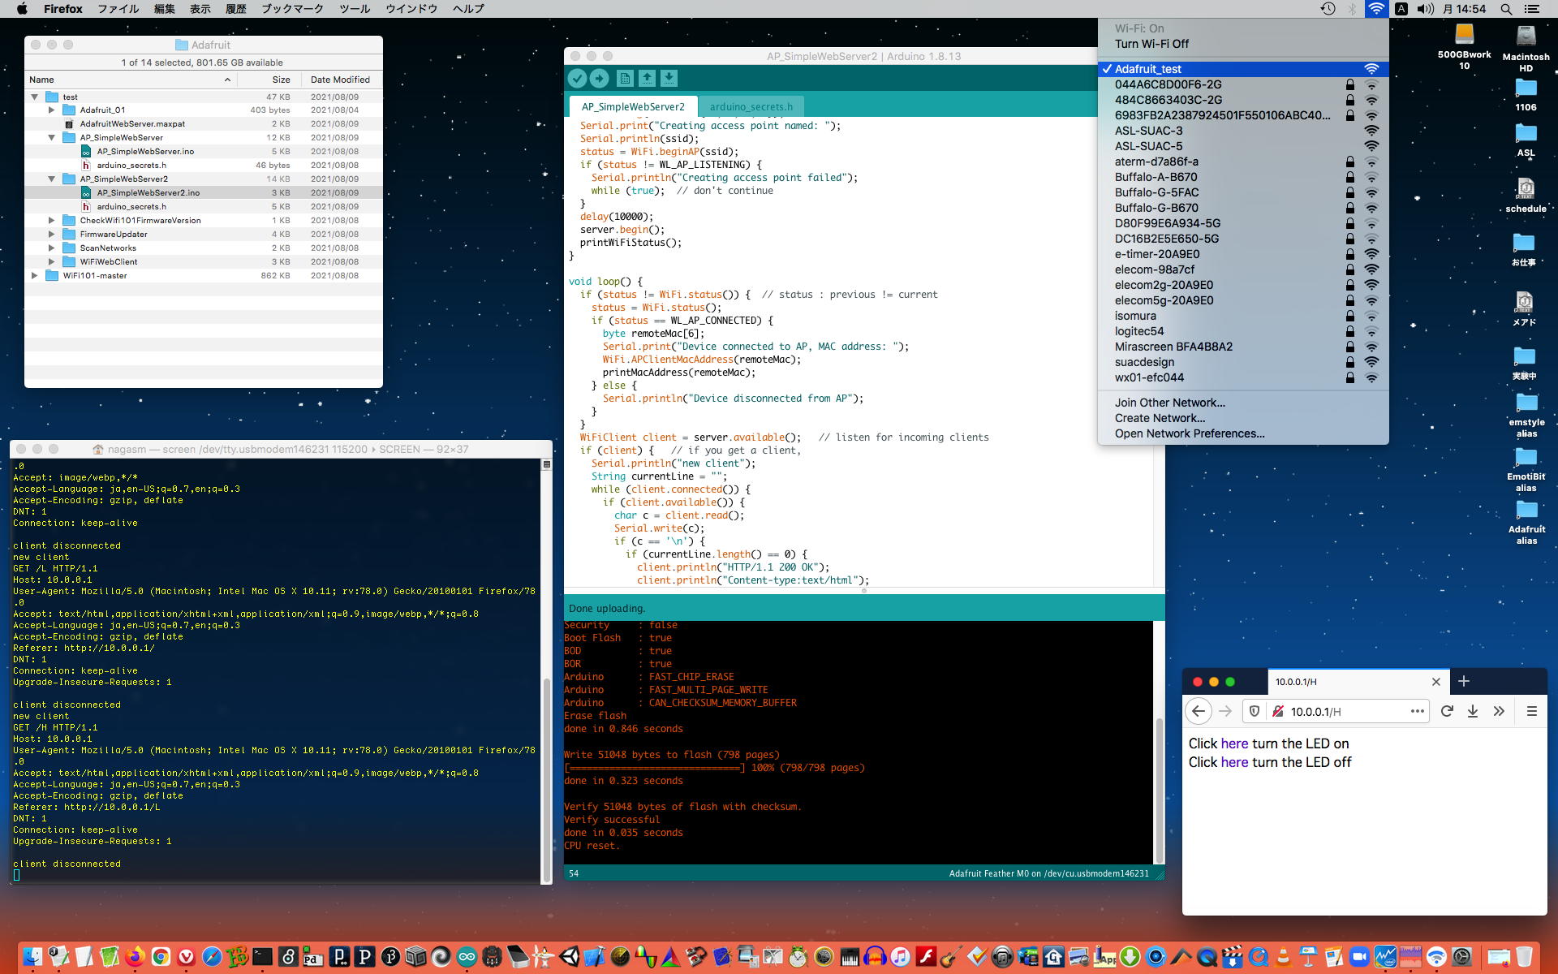Screen dimensions: 1558x974
Task: Click the Firefox downloads arrow icon
Action: coord(1472,711)
